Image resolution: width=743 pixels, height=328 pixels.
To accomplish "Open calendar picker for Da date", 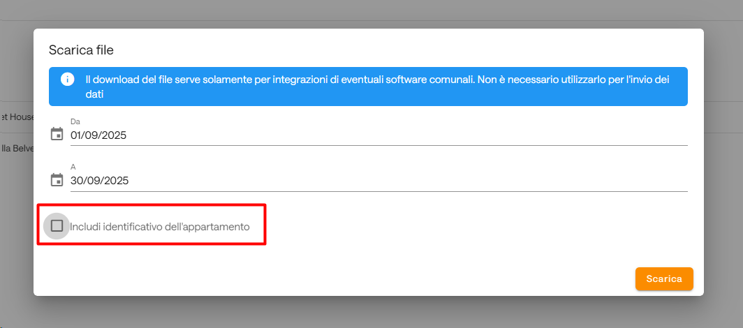I will click(57, 135).
